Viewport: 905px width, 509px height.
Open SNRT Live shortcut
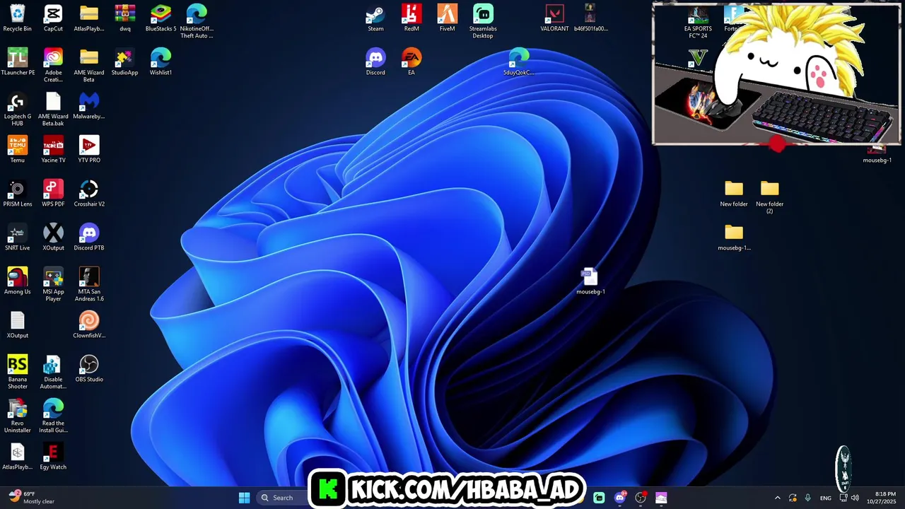[x=18, y=238]
